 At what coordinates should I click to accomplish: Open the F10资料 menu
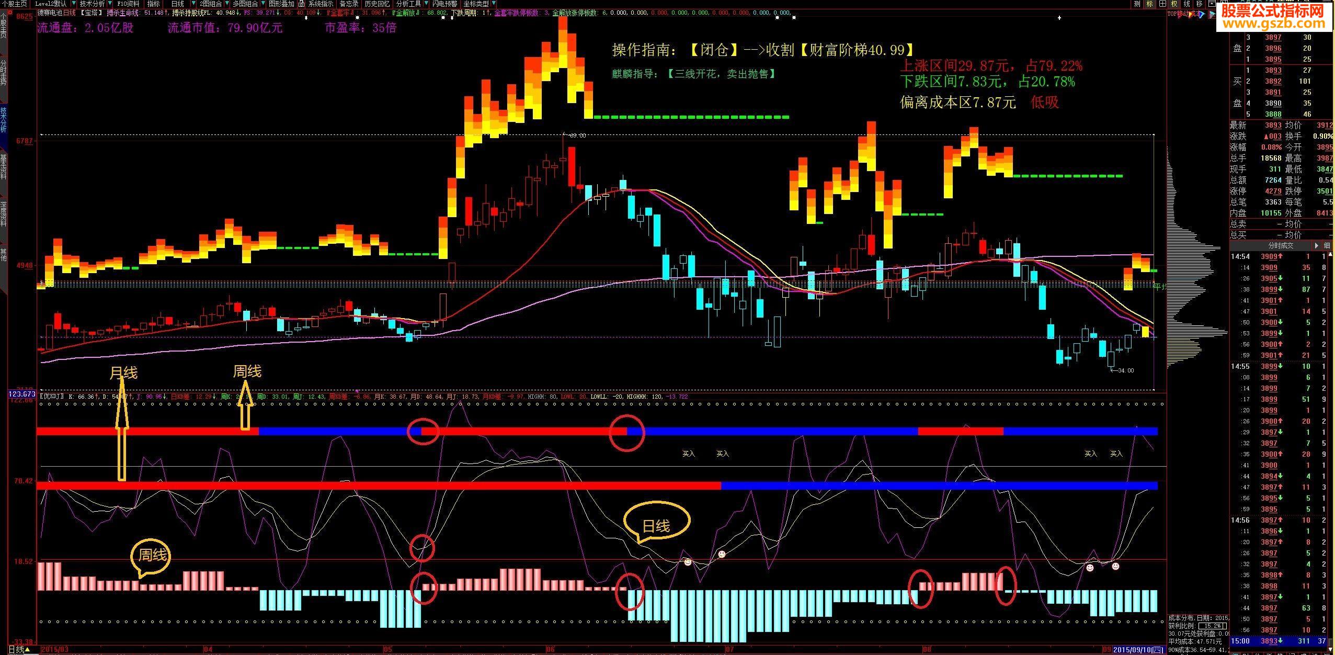128,4
